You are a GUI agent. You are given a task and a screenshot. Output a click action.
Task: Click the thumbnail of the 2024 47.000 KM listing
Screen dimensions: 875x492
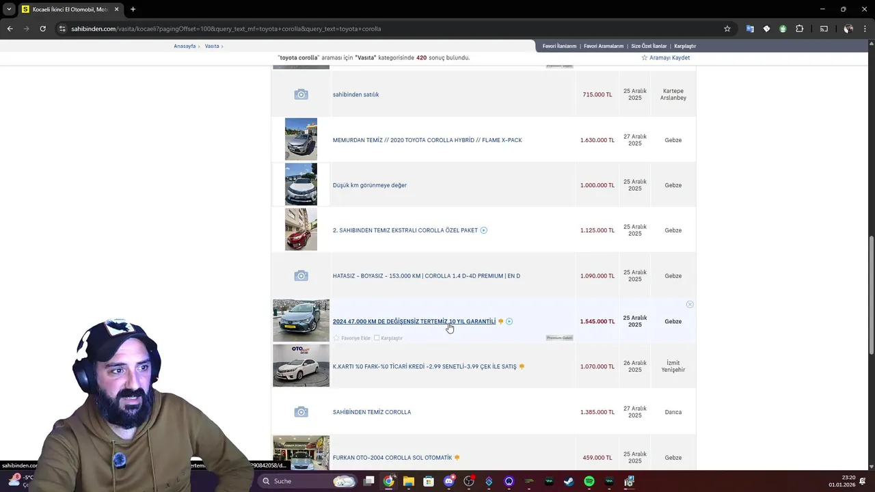tap(301, 320)
